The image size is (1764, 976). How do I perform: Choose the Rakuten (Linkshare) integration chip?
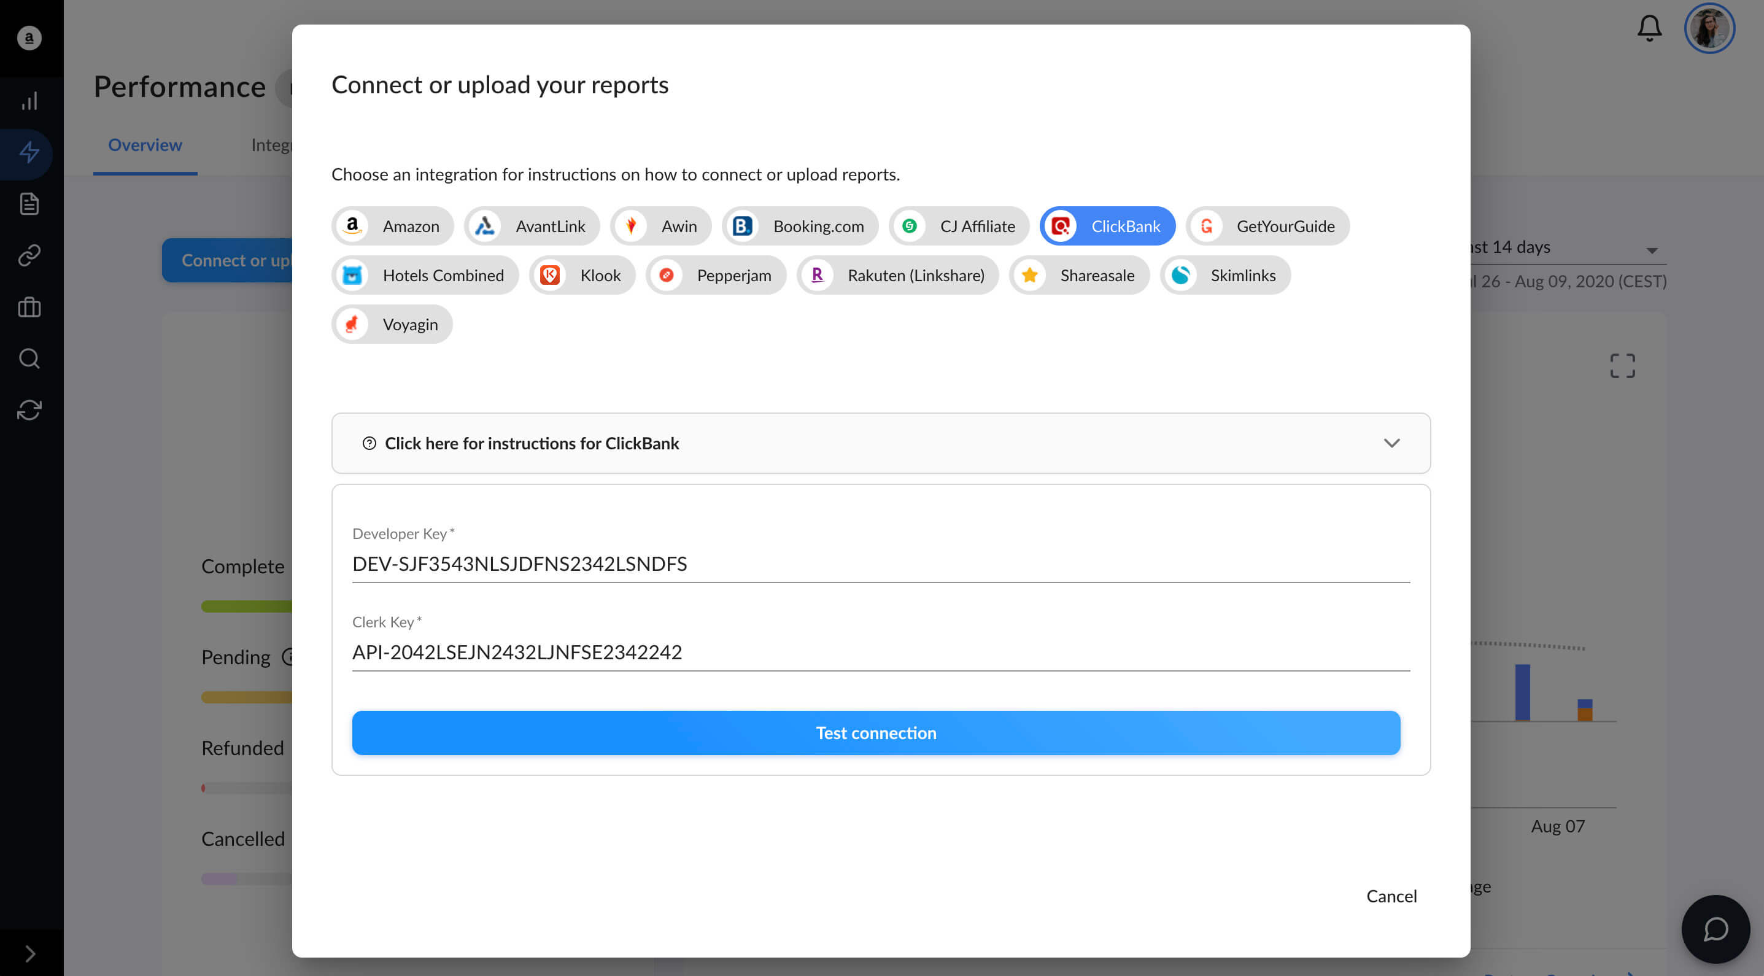tap(898, 276)
